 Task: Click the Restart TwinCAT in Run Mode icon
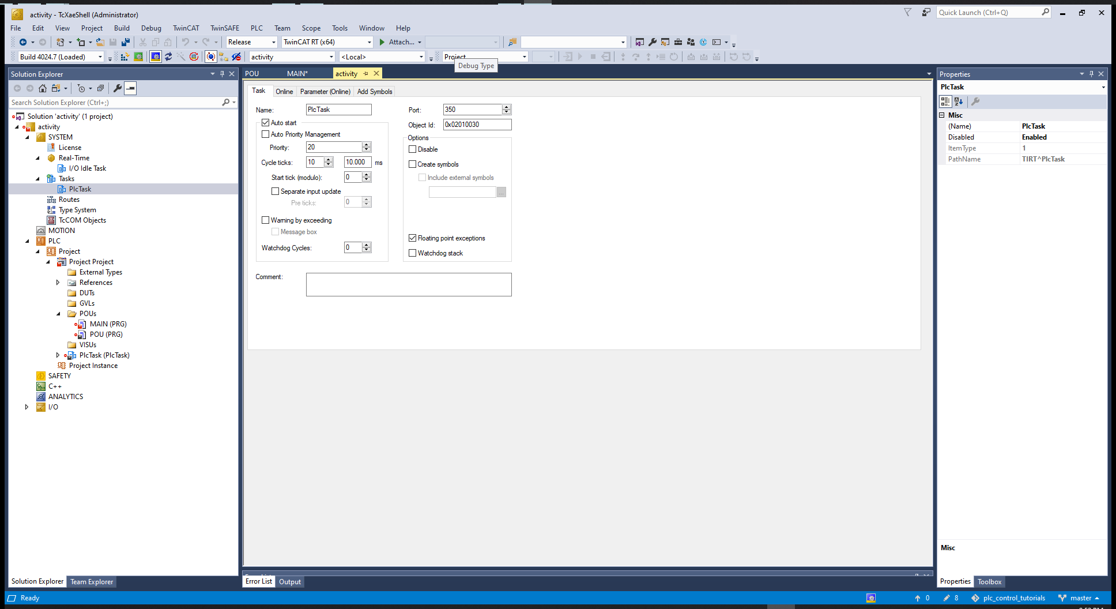pyautogui.click(x=138, y=57)
